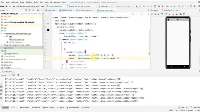Open the Tools menu

click(46, 2)
